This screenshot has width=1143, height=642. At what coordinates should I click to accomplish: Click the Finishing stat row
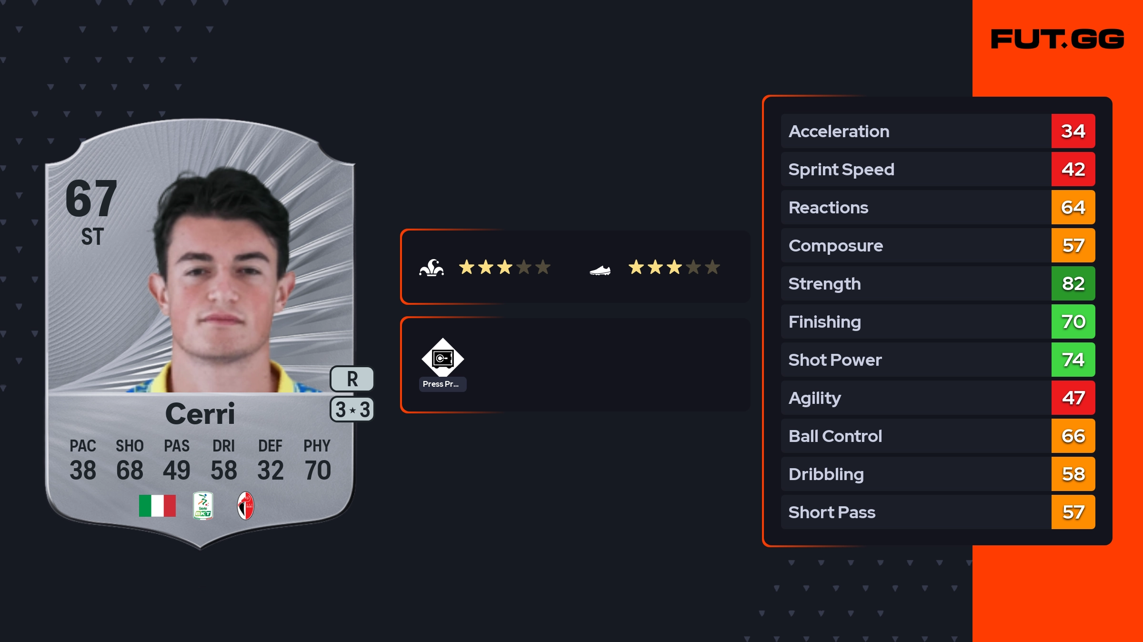[x=914, y=321]
